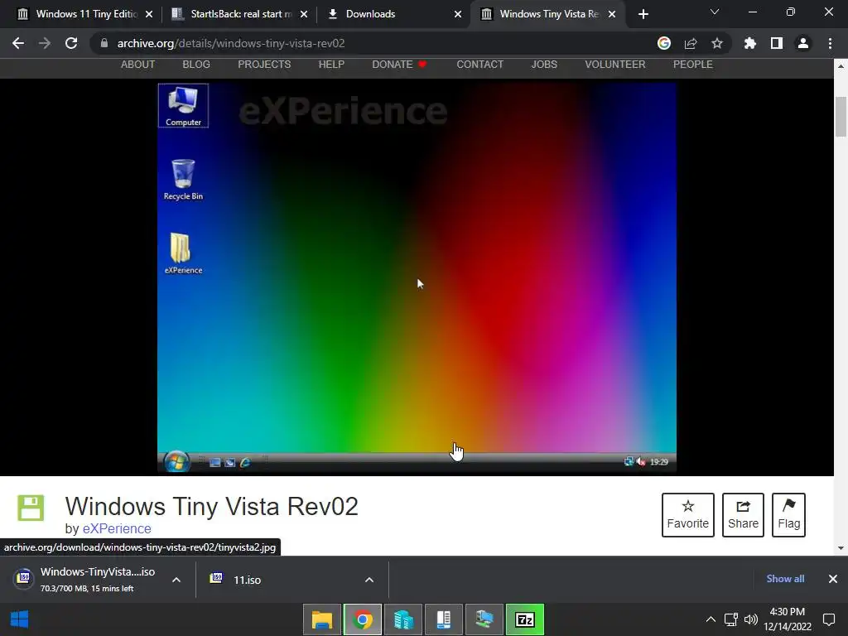Open the JOBS link
This screenshot has width=848, height=636.
point(544,65)
